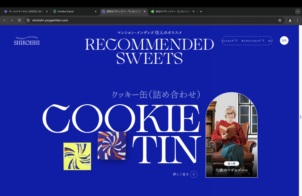Click the site info icon in address bar
The width and height of the screenshot is (302, 196).
[x=28, y=20]
